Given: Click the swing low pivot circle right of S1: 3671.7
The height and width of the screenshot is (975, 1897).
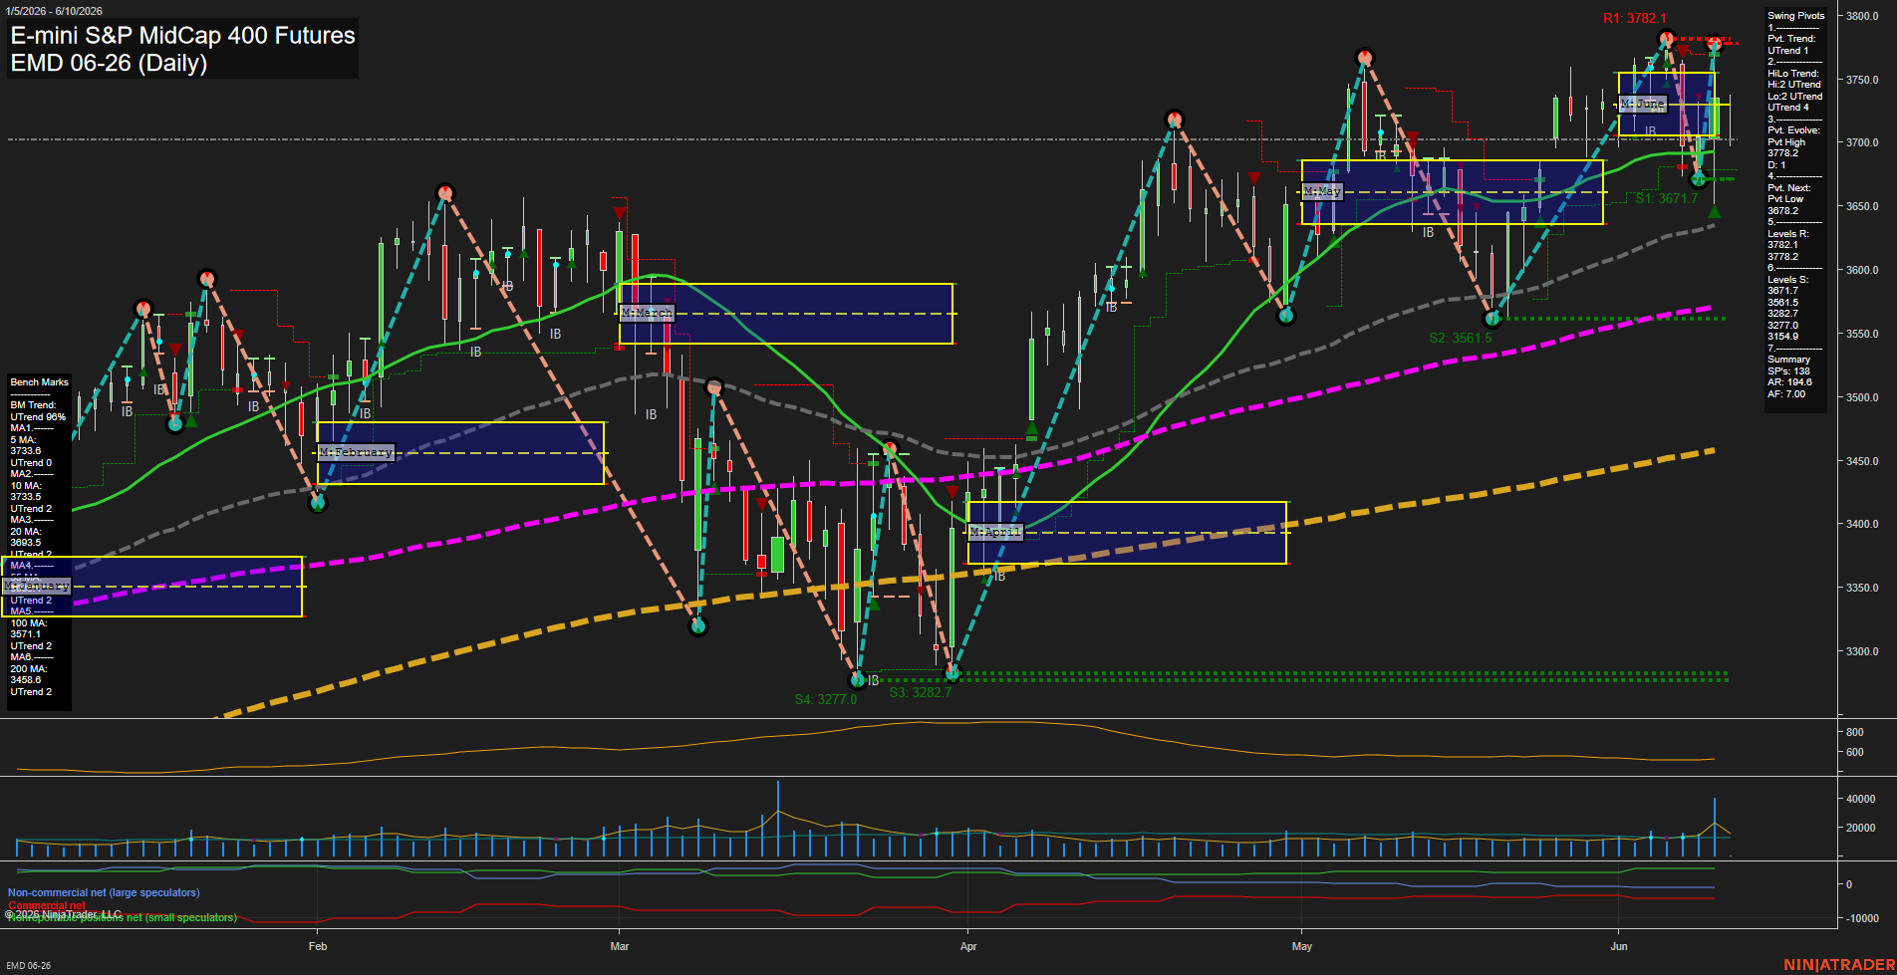Looking at the screenshot, I should pyautogui.click(x=1700, y=178).
